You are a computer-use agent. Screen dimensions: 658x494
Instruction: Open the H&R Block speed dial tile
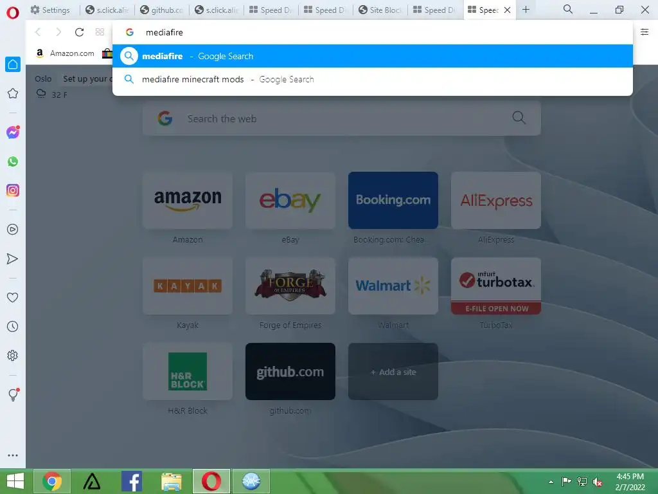[188, 371]
